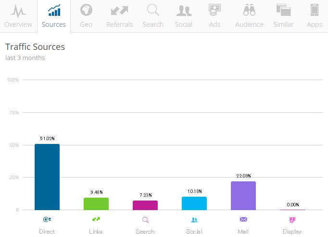The width and height of the screenshot is (328, 237).
Task: Click the 25% axis tick label
Action: click(x=14, y=178)
